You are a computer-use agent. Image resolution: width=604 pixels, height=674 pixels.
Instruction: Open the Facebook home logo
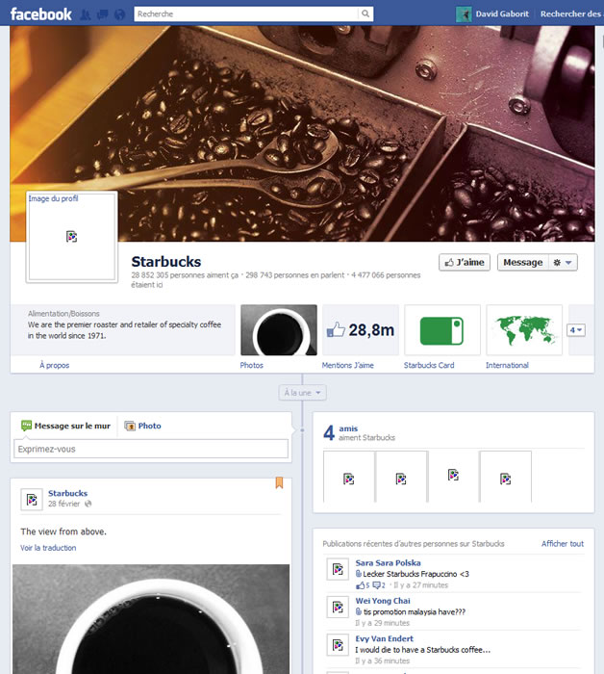[40, 14]
